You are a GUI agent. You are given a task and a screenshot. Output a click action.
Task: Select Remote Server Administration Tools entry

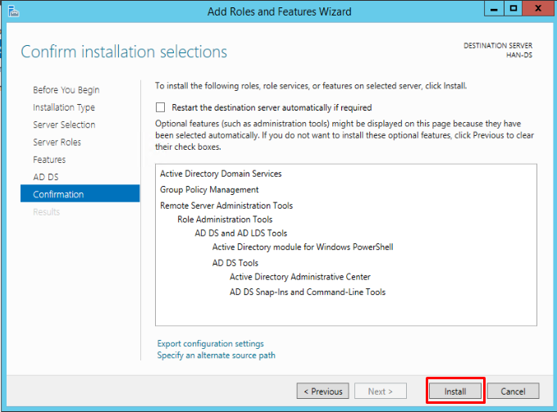pyautogui.click(x=226, y=206)
